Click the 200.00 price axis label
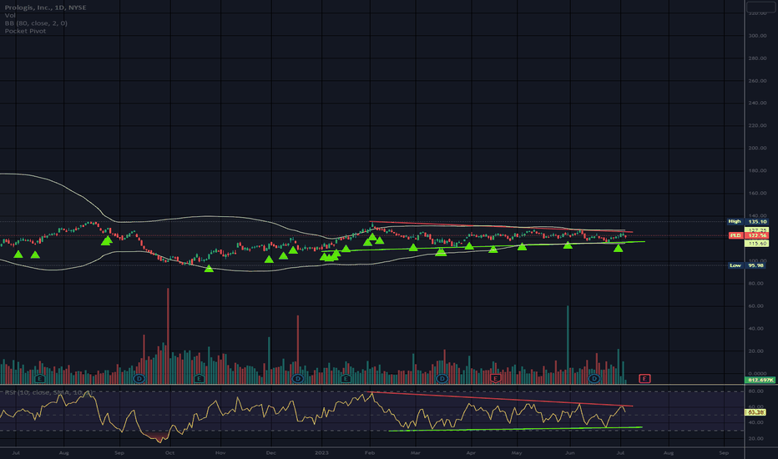778x459 pixels. pyautogui.click(x=757, y=148)
